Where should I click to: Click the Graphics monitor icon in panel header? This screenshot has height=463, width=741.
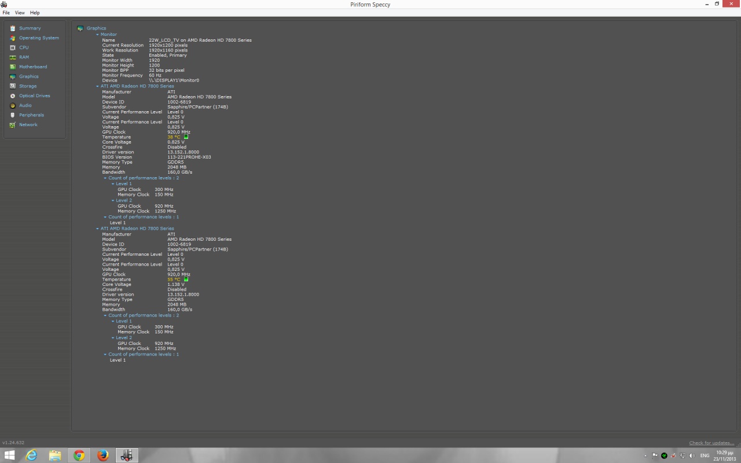tap(80, 28)
